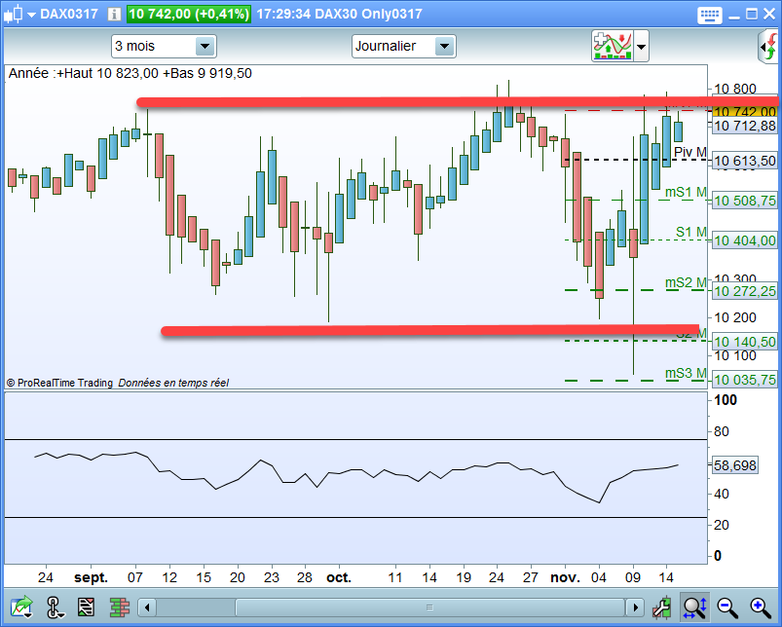Click the scrollbar left arrow button
782x627 pixels.
147,608
